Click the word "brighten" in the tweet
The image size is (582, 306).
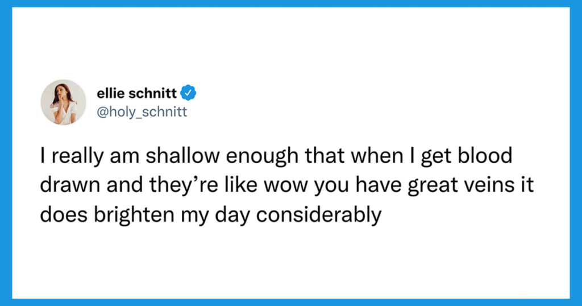click(134, 214)
